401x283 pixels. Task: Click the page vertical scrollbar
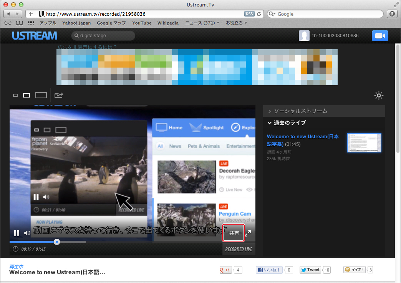(x=398, y=98)
